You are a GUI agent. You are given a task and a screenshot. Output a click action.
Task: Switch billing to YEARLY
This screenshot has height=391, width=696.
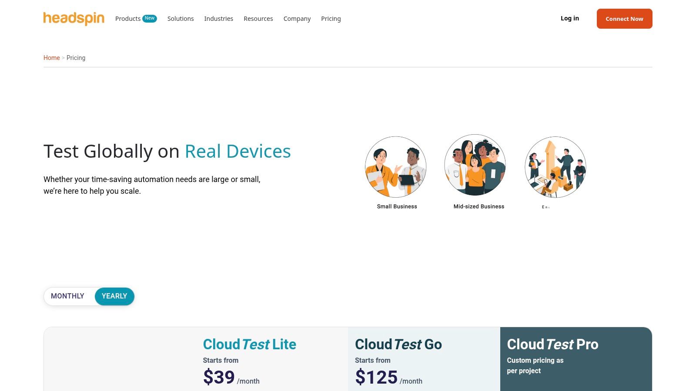pyautogui.click(x=114, y=296)
